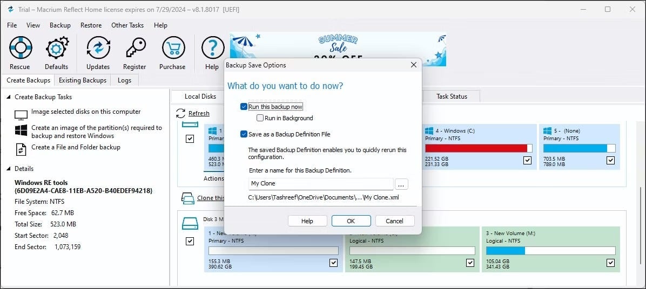Click Image selected disks on this computer
The image size is (646, 289).
(x=86, y=112)
